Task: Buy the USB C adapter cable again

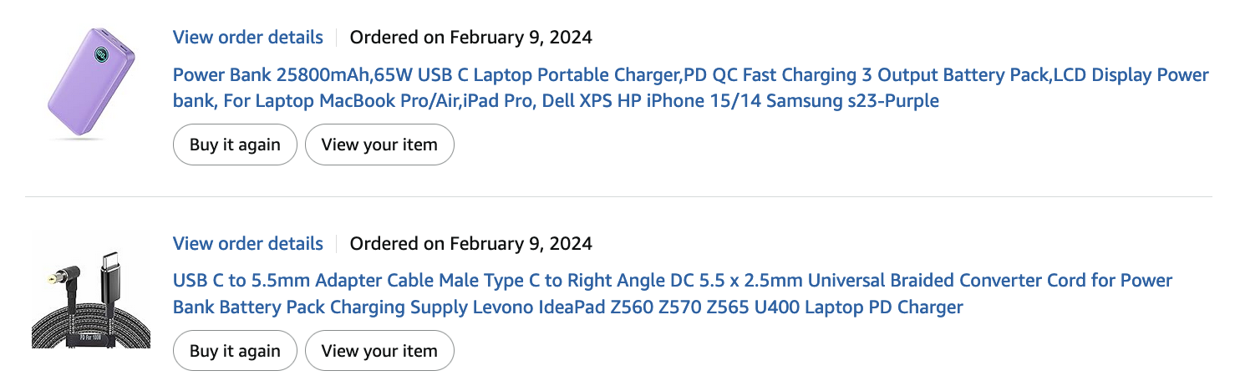Action: pyautogui.click(x=235, y=351)
